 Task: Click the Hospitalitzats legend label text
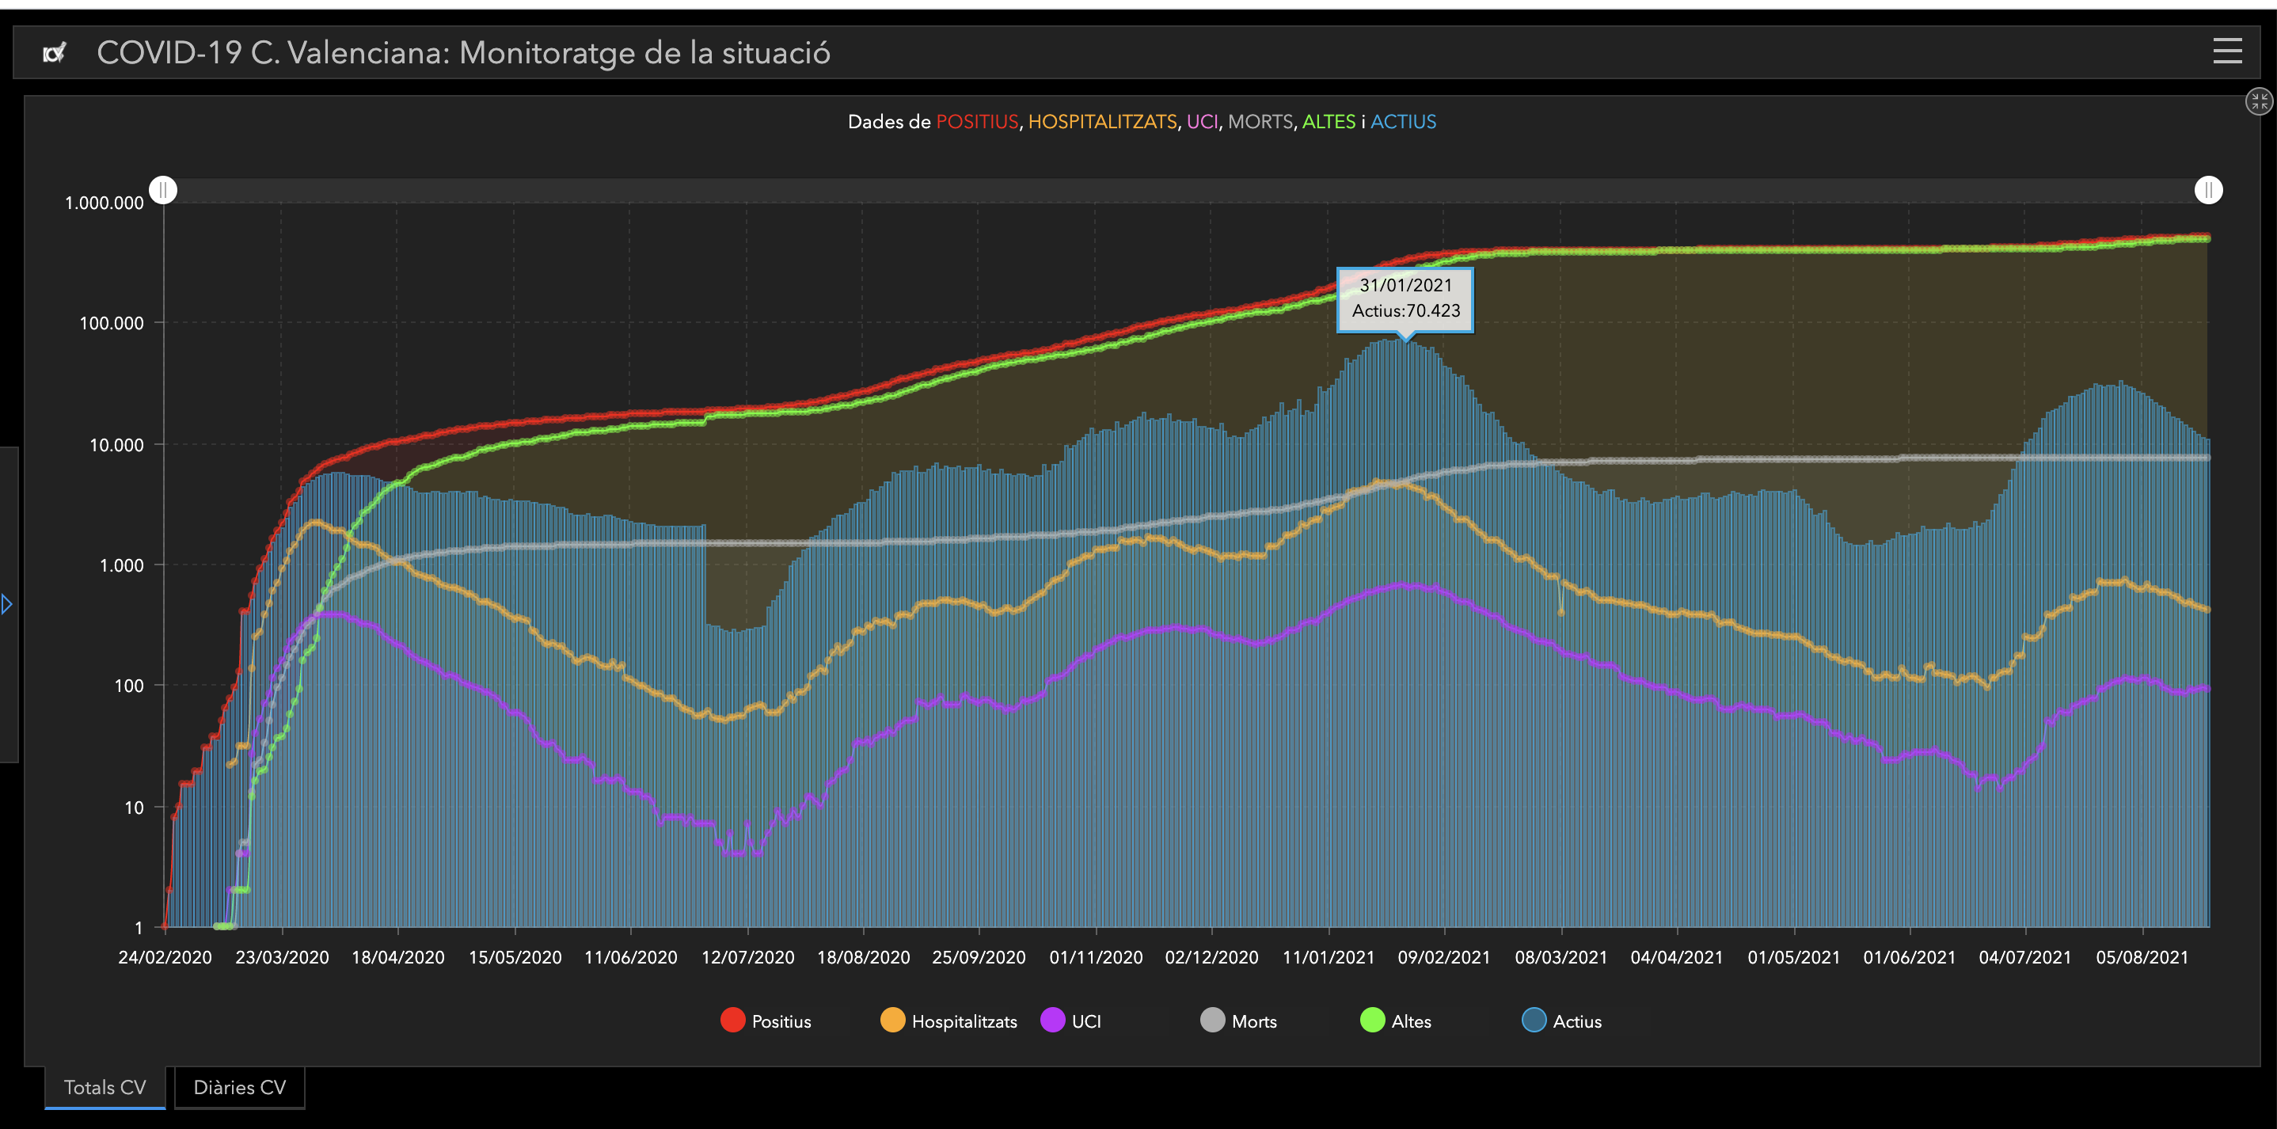click(964, 1021)
